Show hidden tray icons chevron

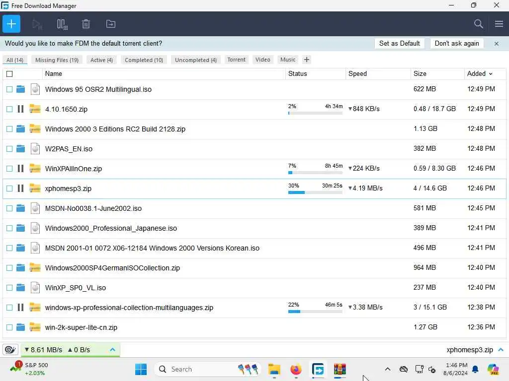pos(388,369)
